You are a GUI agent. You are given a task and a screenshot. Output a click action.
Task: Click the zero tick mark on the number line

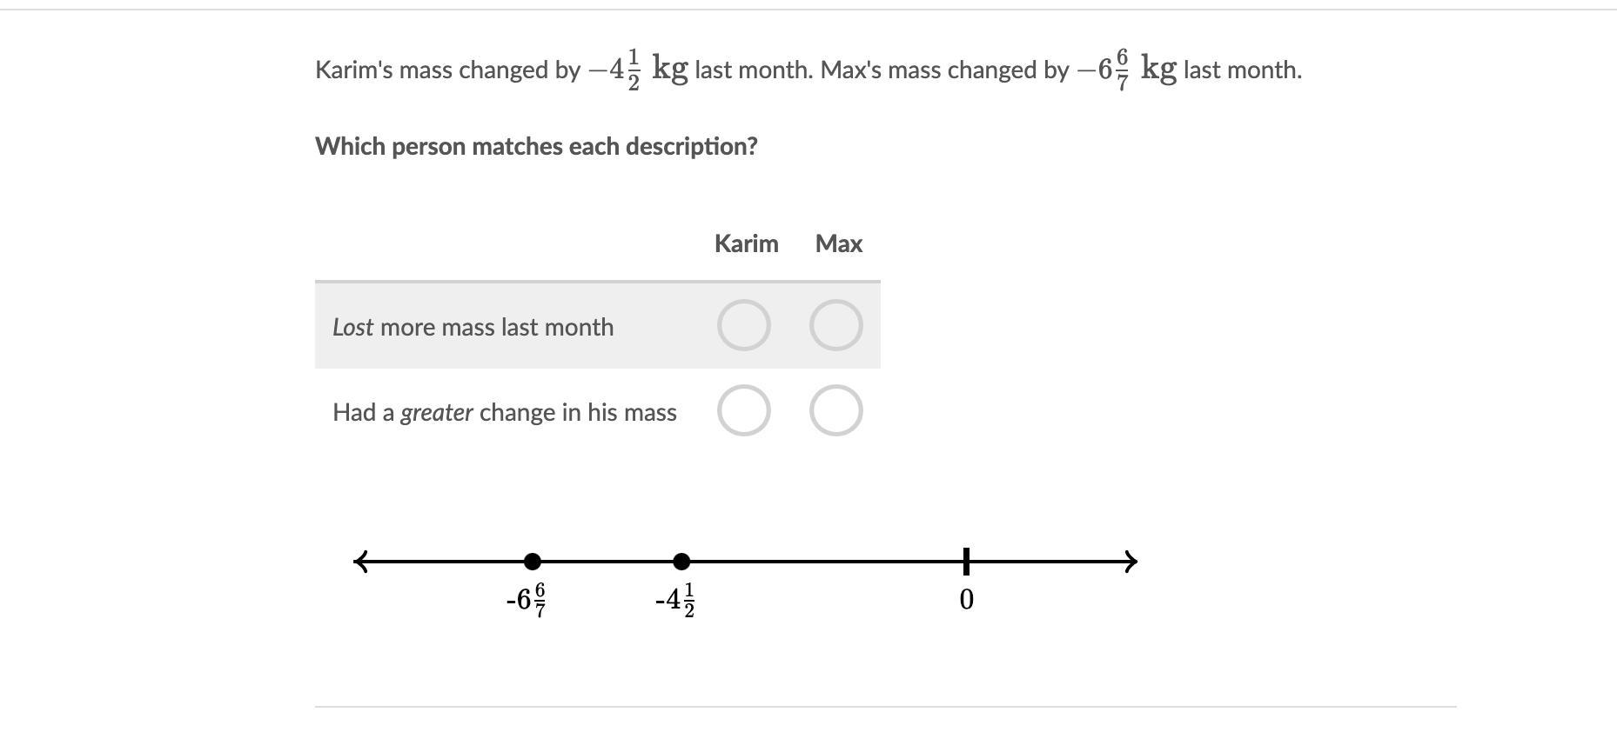pos(966,562)
